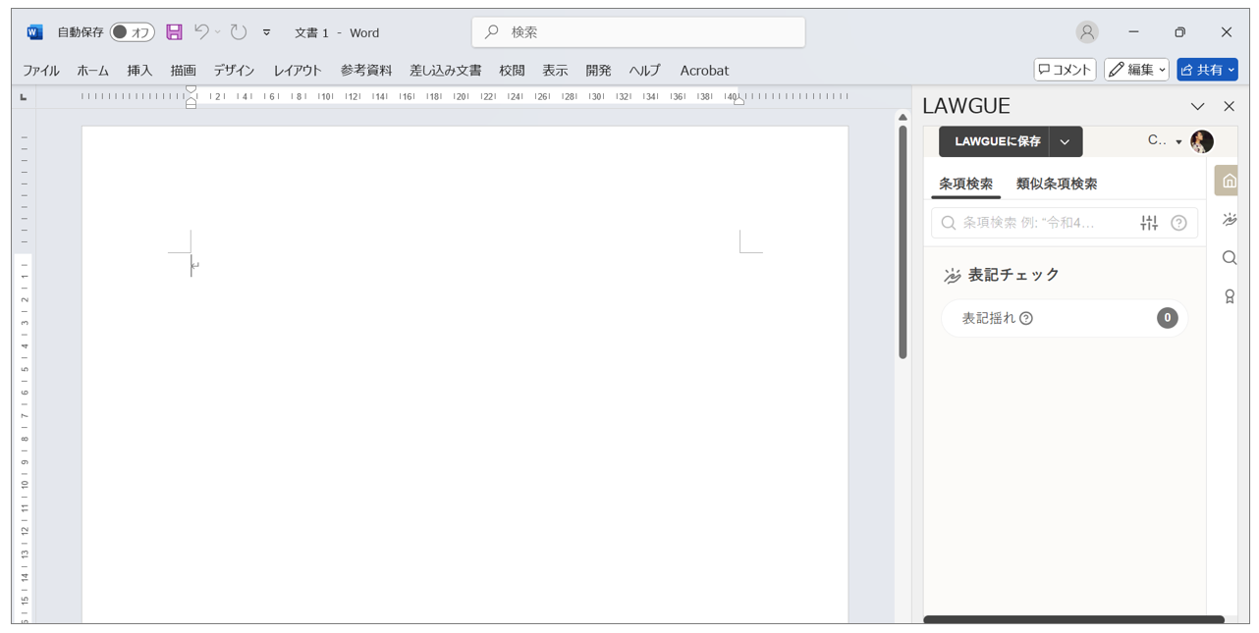
Task: Open LAWGUE home icon in sidebar
Action: point(1229,181)
